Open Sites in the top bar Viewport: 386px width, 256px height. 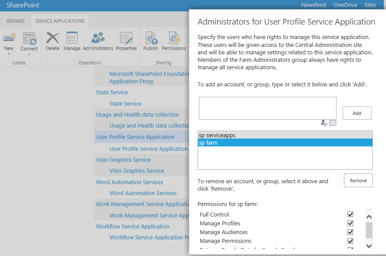tap(371, 5)
